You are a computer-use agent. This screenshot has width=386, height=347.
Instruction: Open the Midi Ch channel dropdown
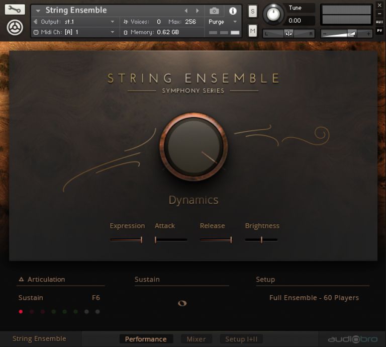tap(113, 32)
